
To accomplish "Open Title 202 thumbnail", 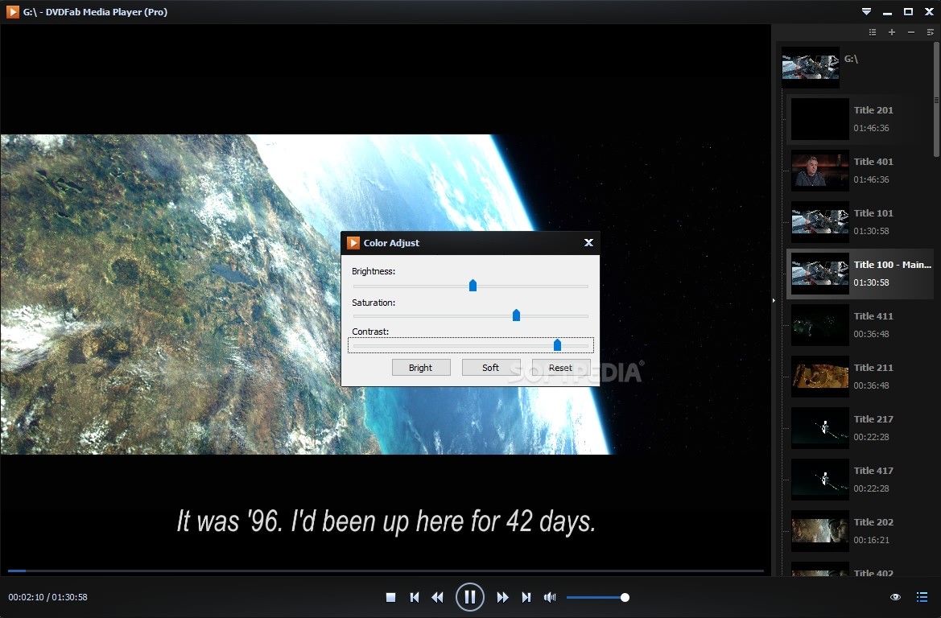I will (x=819, y=531).
